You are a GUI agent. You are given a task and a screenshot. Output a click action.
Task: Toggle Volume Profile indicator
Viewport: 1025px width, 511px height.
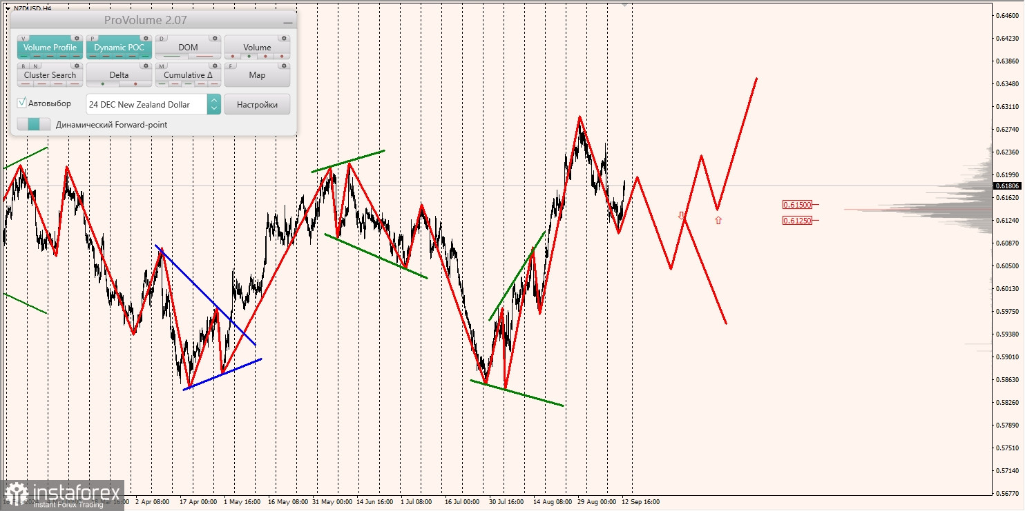click(50, 48)
